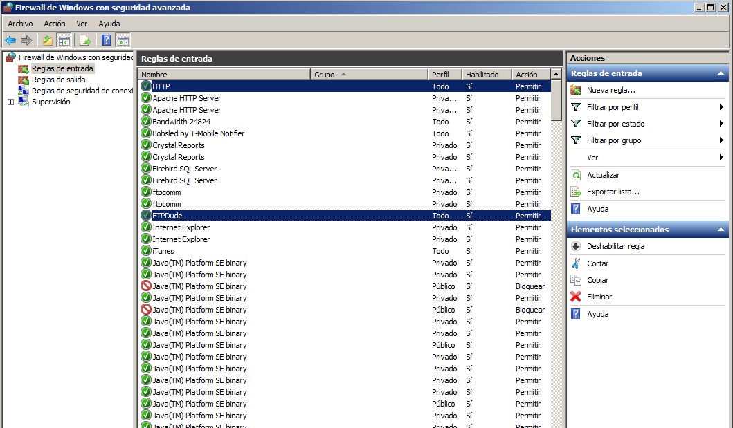Sort by the Acción column header
Viewport: 733px width, 428px height.
pos(531,74)
